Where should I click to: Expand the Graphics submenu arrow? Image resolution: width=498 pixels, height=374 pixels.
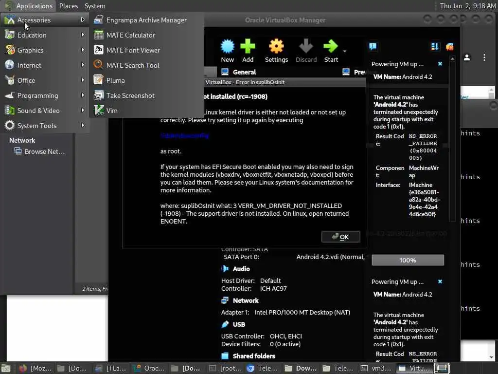(x=83, y=50)
